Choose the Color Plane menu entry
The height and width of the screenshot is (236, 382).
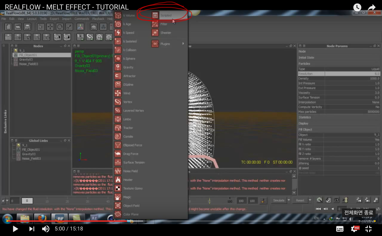point(131,214)
